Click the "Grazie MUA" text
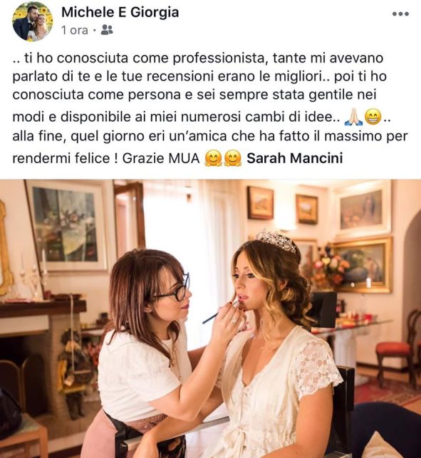The width and height of the screenshot is (421, 458). pyautogui.click(x=161, y=158)
